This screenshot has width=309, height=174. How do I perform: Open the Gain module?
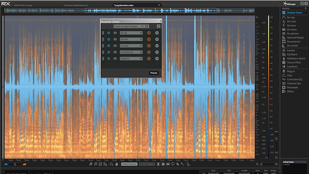(x=287, y=75)
